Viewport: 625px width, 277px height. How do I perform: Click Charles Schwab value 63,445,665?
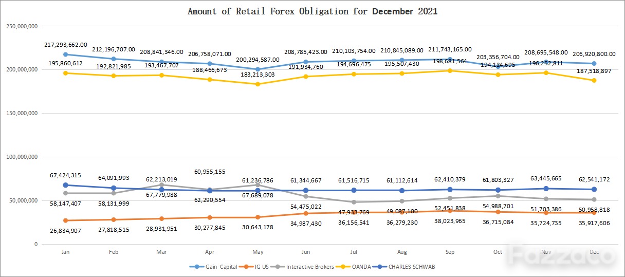[x=547, y=179]
